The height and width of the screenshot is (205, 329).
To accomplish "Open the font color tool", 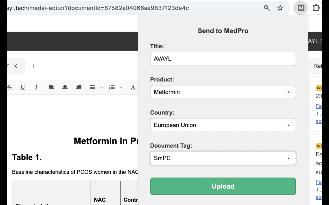I will coord(133,87).
